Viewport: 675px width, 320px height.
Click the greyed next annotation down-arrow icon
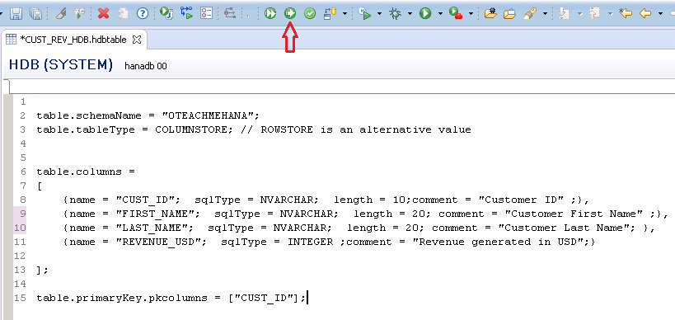tap(564, 14)
